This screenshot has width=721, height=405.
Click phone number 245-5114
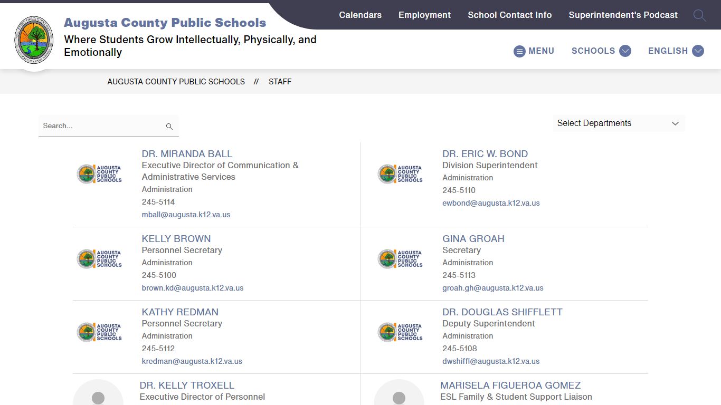(158, 202)
